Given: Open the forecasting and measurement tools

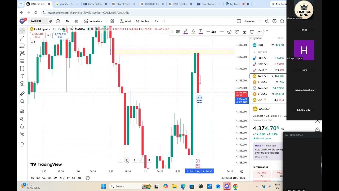Looking at the screenshot, I should point(22,61).
